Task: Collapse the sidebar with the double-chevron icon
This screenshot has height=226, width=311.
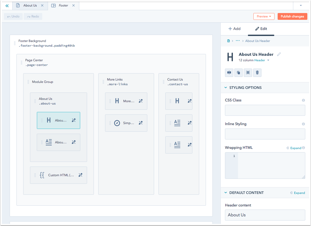Action: click(x=7, y=5)
